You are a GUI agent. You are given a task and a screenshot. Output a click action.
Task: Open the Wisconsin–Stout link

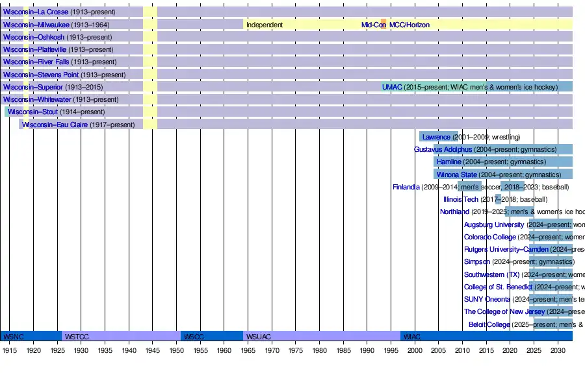point(32,112)
